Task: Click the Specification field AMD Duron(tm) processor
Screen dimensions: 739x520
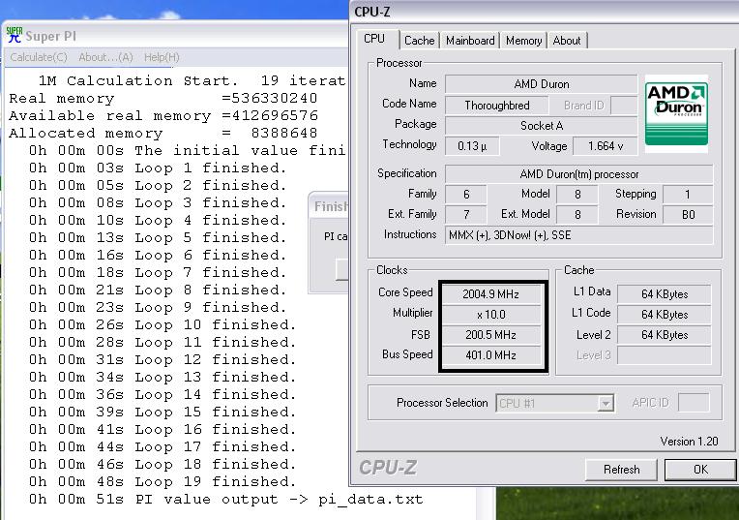Action: tap(578, 174)
